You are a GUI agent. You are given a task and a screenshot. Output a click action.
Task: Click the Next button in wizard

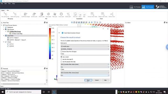88,80
